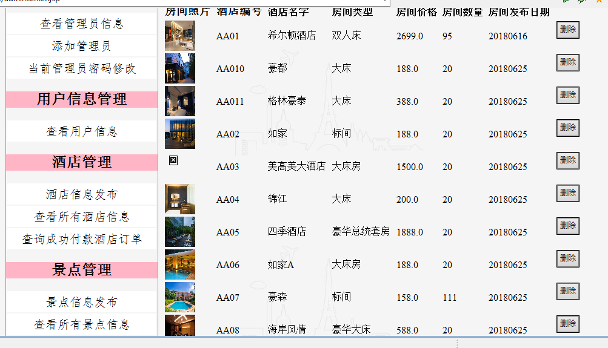Click the 房间类型 column header
The width and height of the screenshot is (608, 348).
[x=352, y=12]
